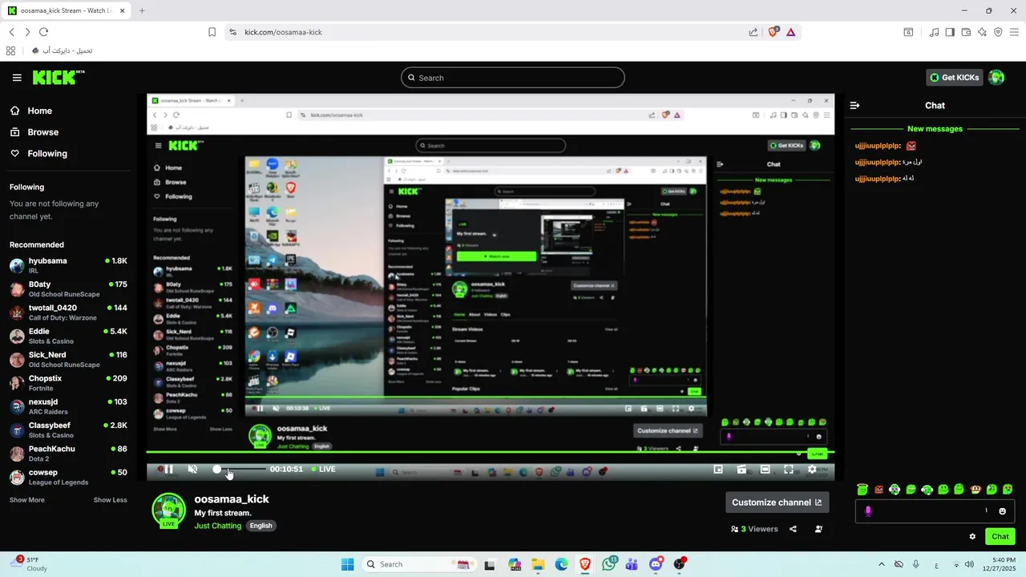Open chat settings gear
1026x577 pixels.
pos(972,537)
